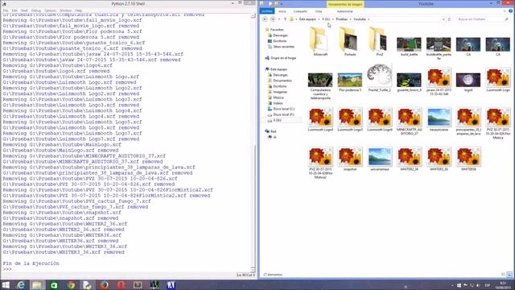Open File menu in Python Shell

[x=6, y=10]
